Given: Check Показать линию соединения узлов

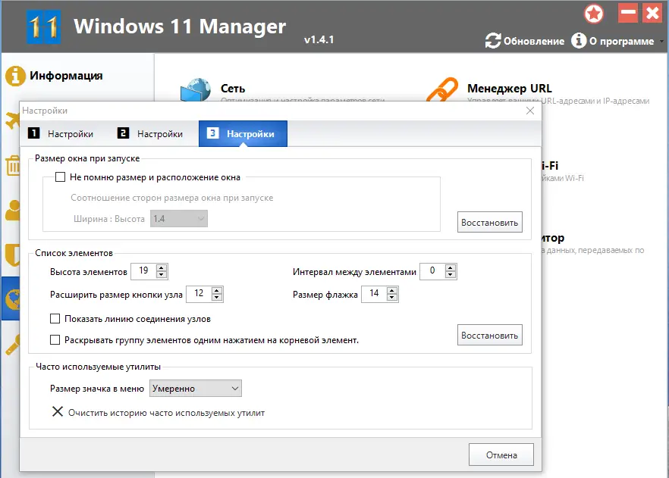Looking at the screenshot, I should (x=54, y=318).
